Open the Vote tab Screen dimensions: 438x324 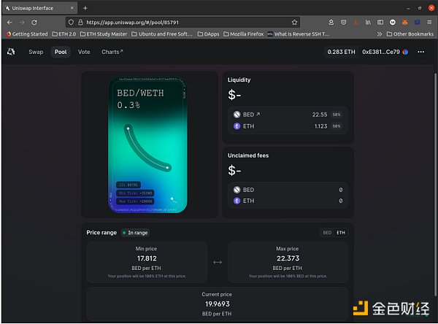(x=84, y=52)
